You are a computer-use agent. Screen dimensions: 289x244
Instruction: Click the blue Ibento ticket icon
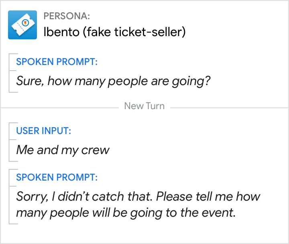[x=22, y=25]
